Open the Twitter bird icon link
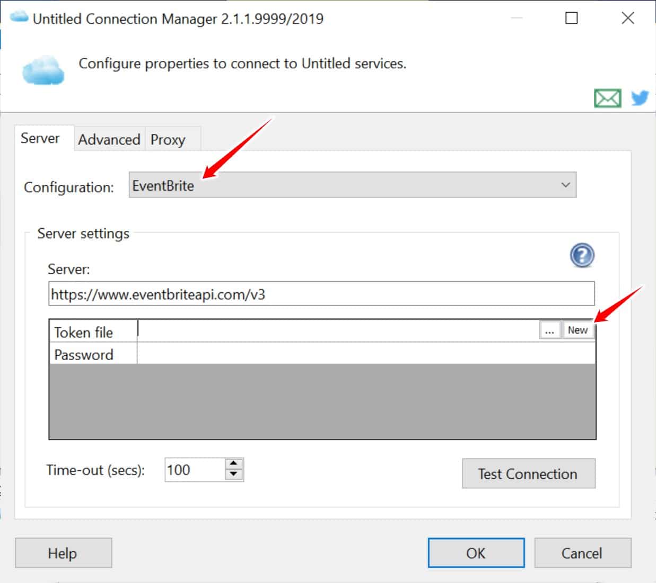 tap(640, 97)
